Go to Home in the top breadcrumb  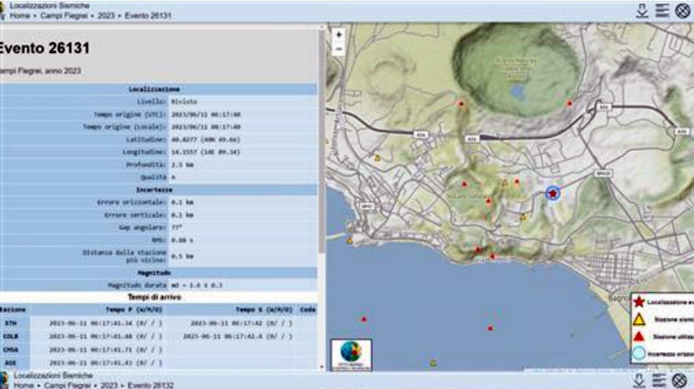click(20, 16)
